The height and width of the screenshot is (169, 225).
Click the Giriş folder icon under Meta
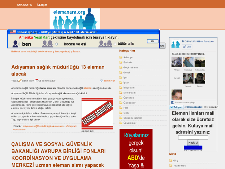tap(171, 160)
